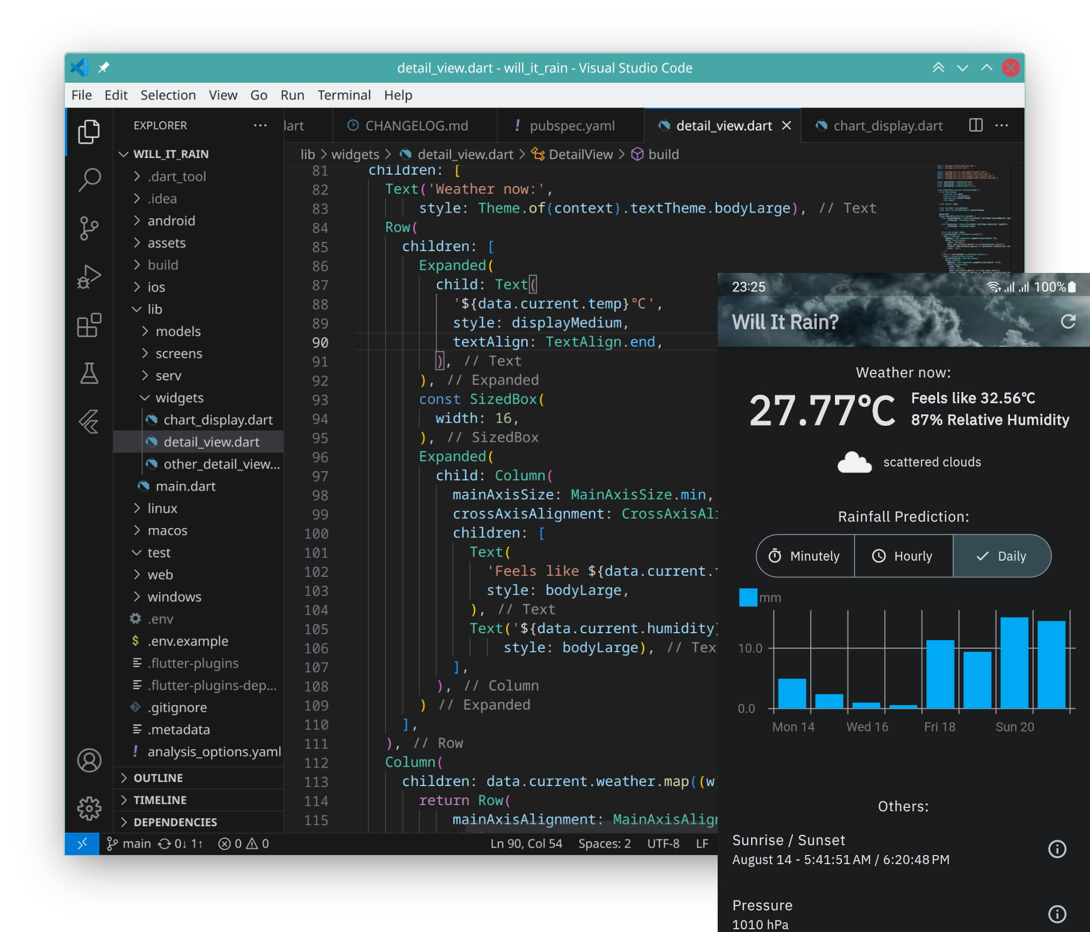Open other_detail_view file in tree
Image resolution: width=1090 pixels, height=932 pixels.
click(199, 464)
